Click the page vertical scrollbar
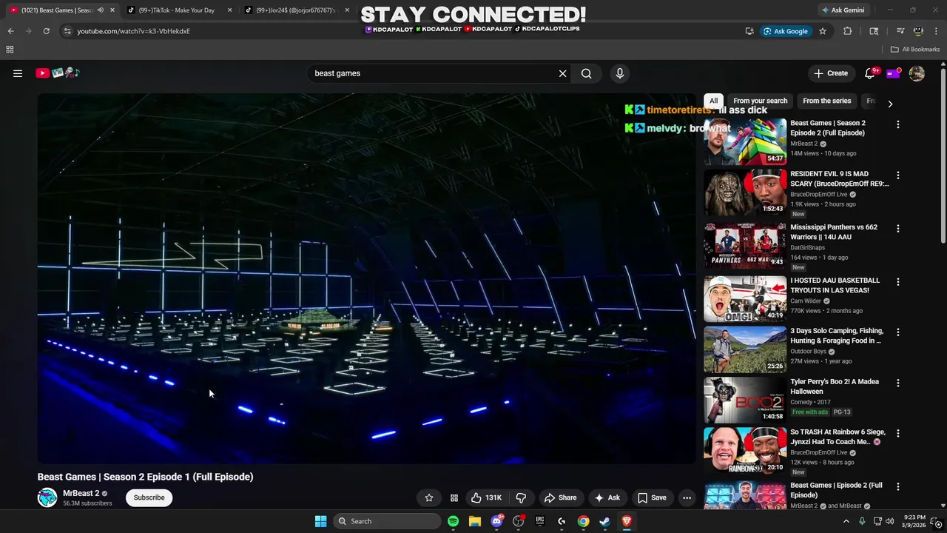Image resolution: width=947 pixels, height=533 pixels. click(943, 155)
